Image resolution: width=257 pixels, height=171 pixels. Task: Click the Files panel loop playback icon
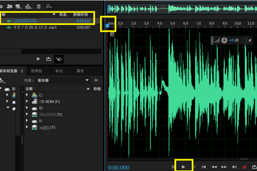(x=48, y=59)
